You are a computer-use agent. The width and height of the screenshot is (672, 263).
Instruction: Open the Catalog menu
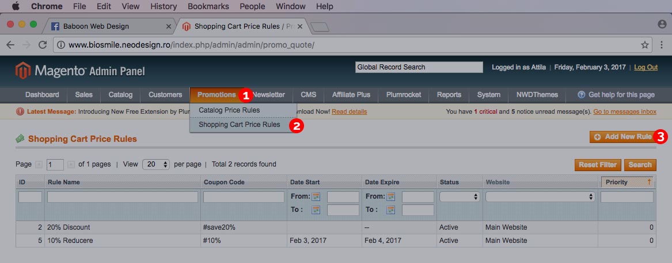120,95
